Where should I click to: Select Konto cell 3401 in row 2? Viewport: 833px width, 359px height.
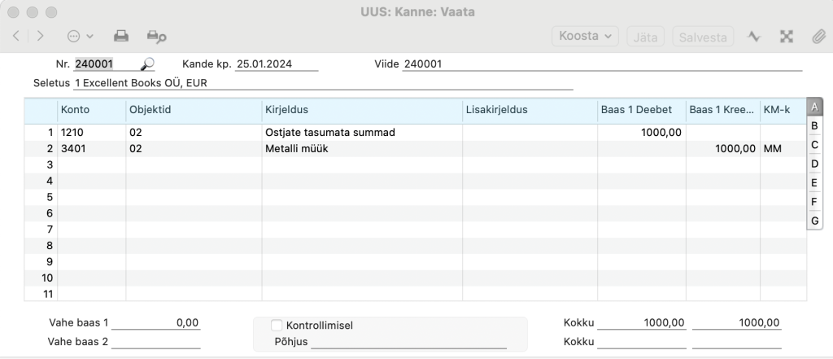[91, 149]
